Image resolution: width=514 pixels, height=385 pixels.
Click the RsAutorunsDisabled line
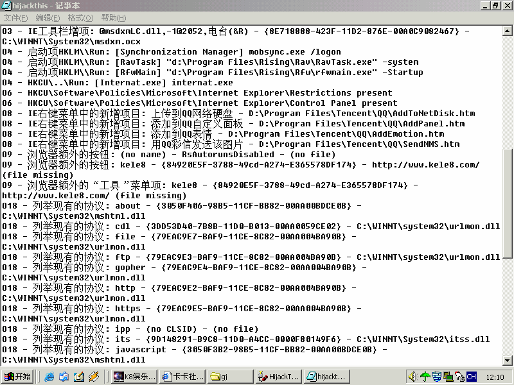coord(169,155)
